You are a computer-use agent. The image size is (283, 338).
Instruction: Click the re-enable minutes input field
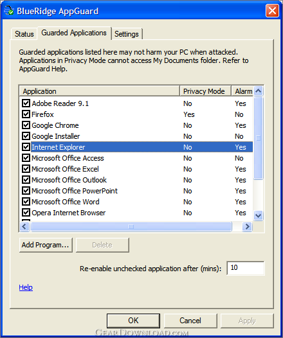click(246, 268)
